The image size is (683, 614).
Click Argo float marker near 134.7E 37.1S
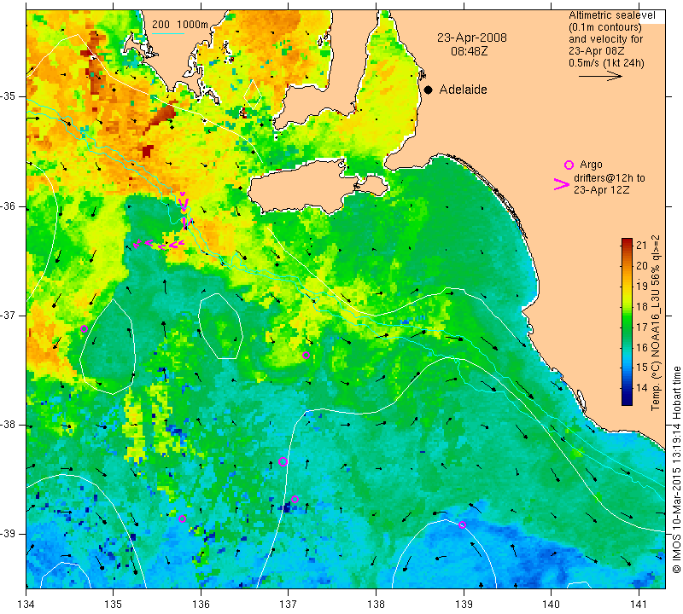(84, 328)
